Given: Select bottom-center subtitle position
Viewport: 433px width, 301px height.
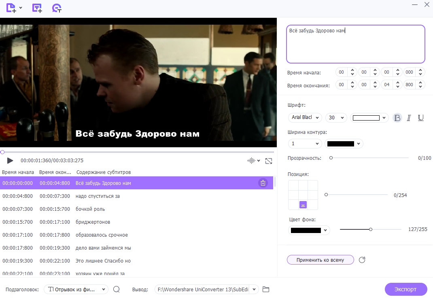Looking at the screenshot, I should click(303, 205).
